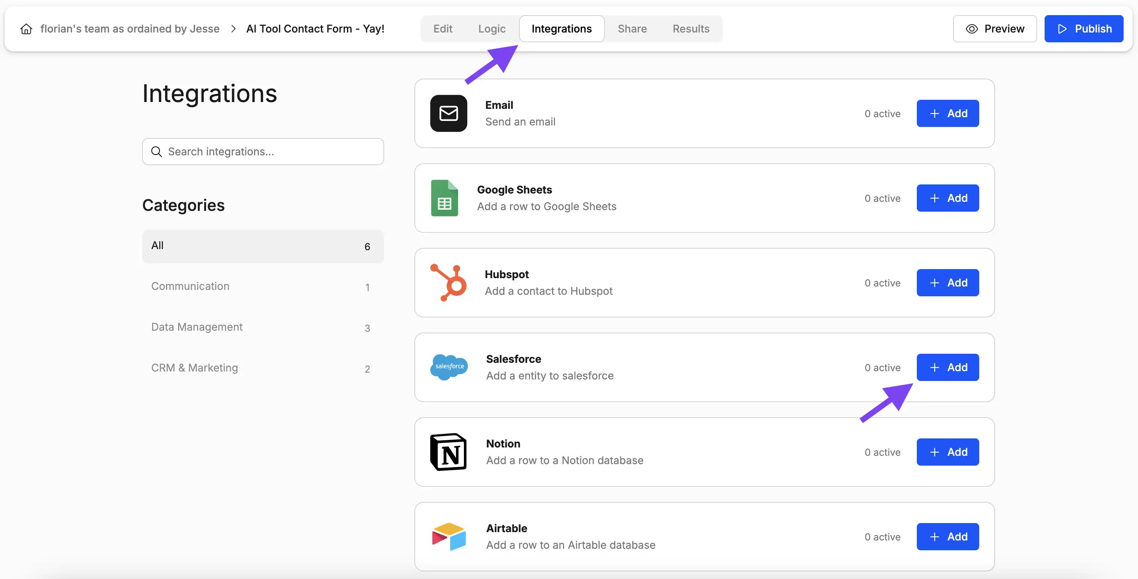The width and height of the screenshot is (1138, 579).
Task: Select the Communication category
Action: tap(191, 286)
